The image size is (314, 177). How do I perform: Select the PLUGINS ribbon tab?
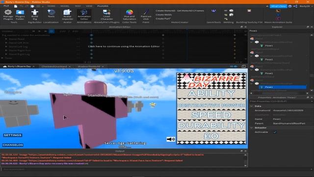[x=103, y=6]
